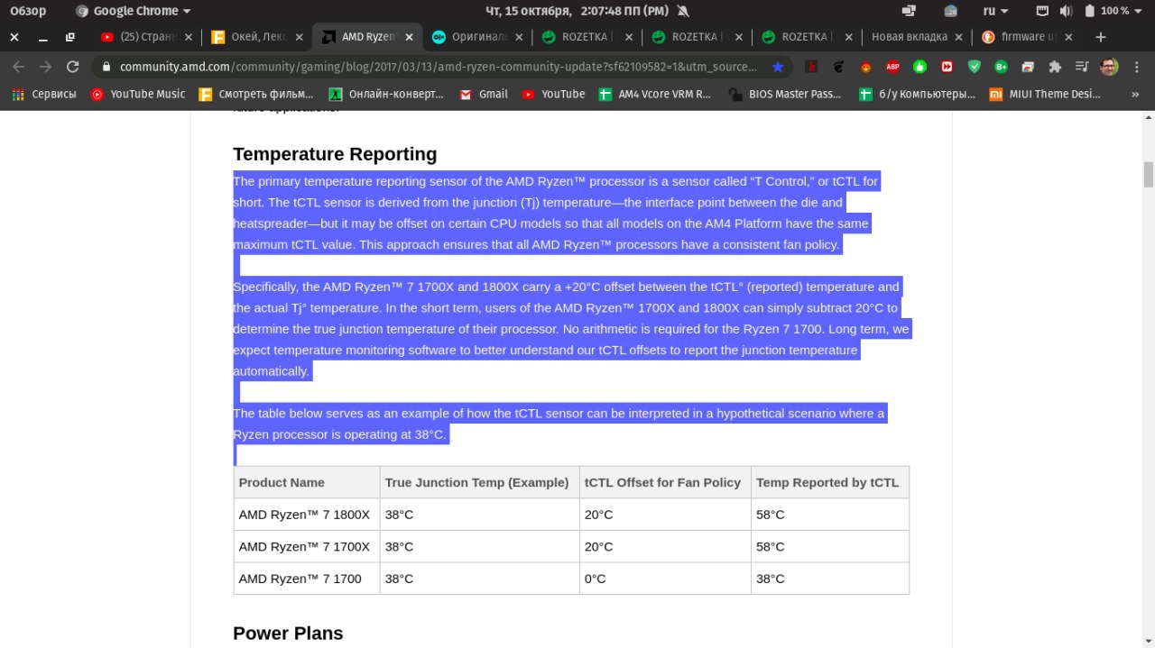Click the browser back arrow

[19, 67]
